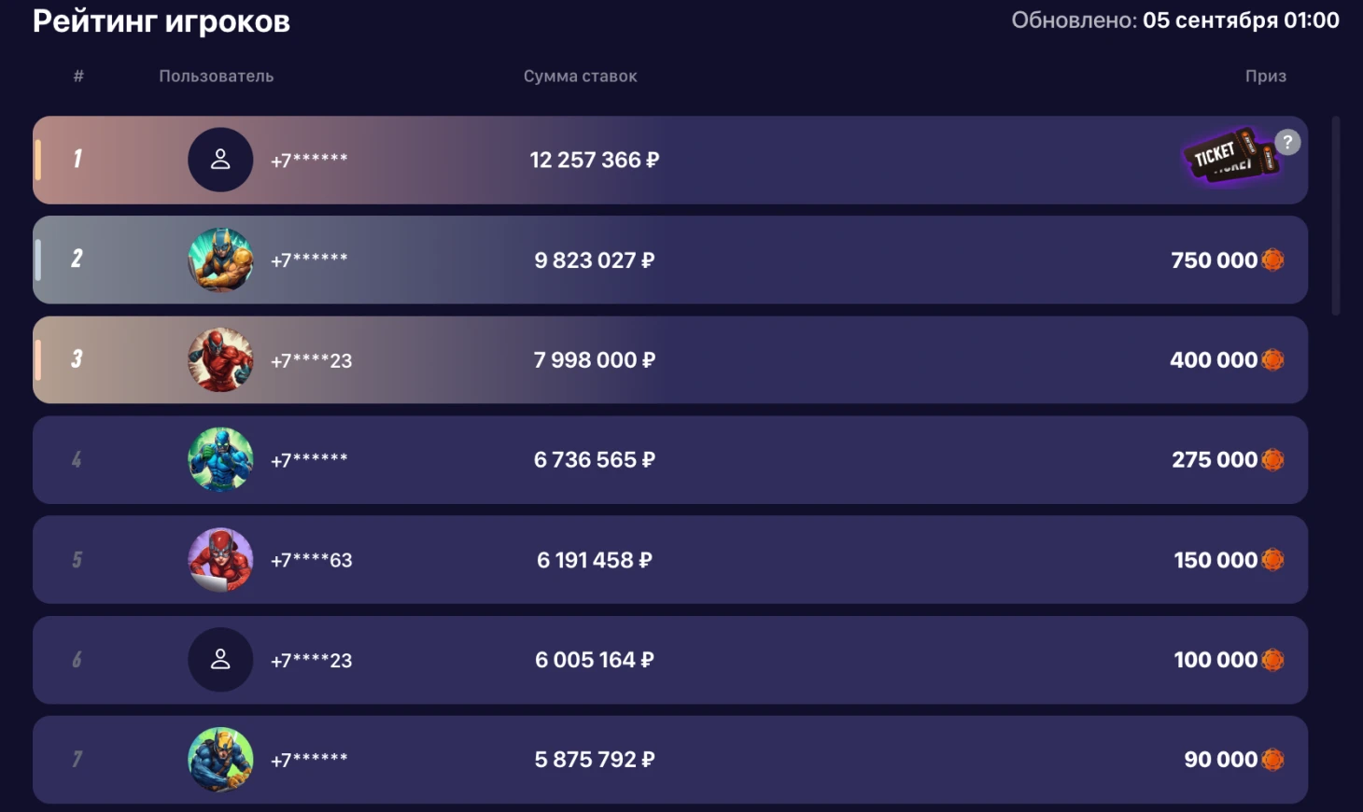Click the Приз column header
The height and width of the screenshot is (812, 1363).
(1265, 77)
